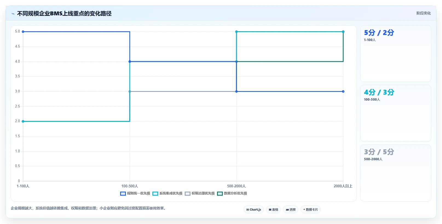The height and width of the screenshot is (224, 442).
Task: Click the blue data point at 2000人以上, value 3.0
Action: (x=343, y=91)
